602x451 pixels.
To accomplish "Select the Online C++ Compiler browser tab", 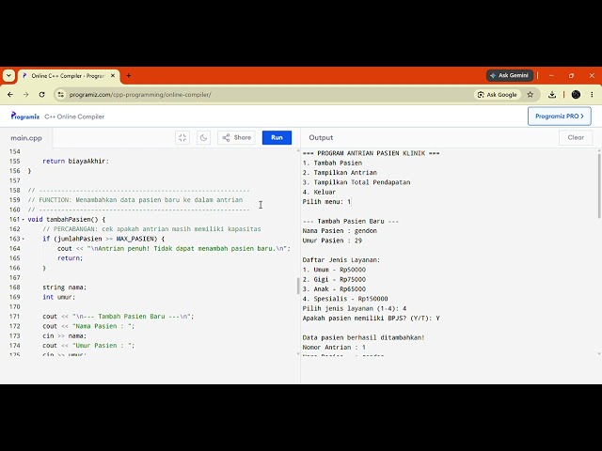I will click(69, 76).
